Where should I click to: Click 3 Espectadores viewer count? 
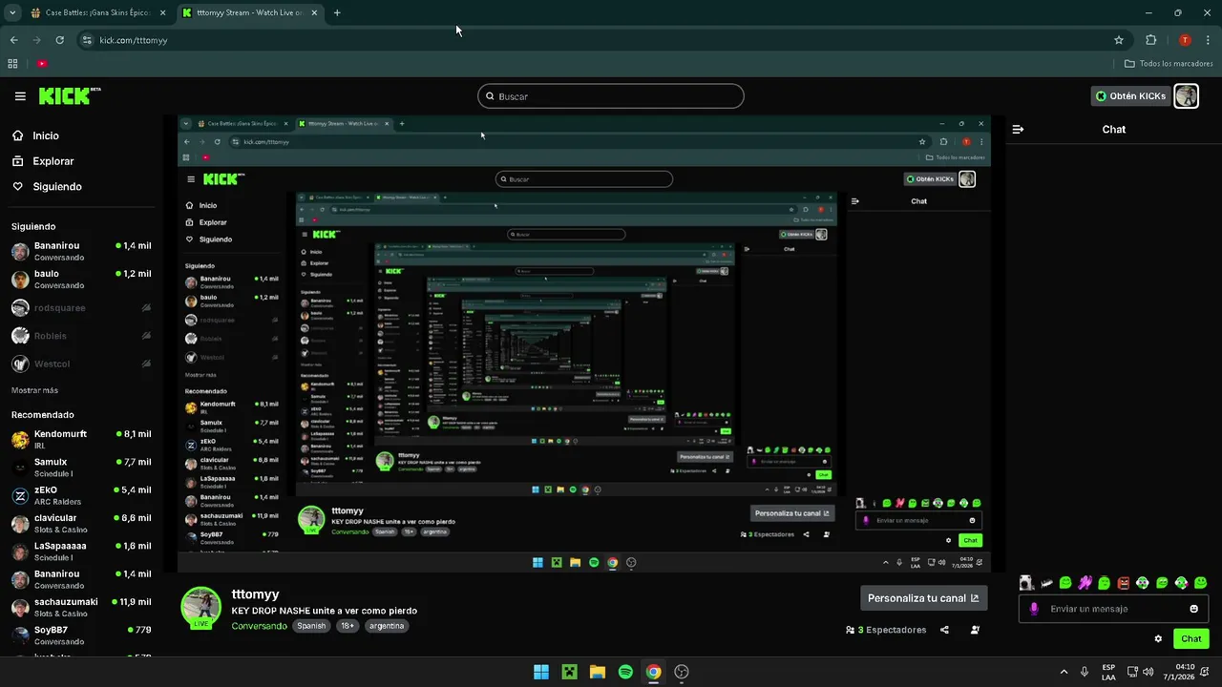click(x=886, y=630)
